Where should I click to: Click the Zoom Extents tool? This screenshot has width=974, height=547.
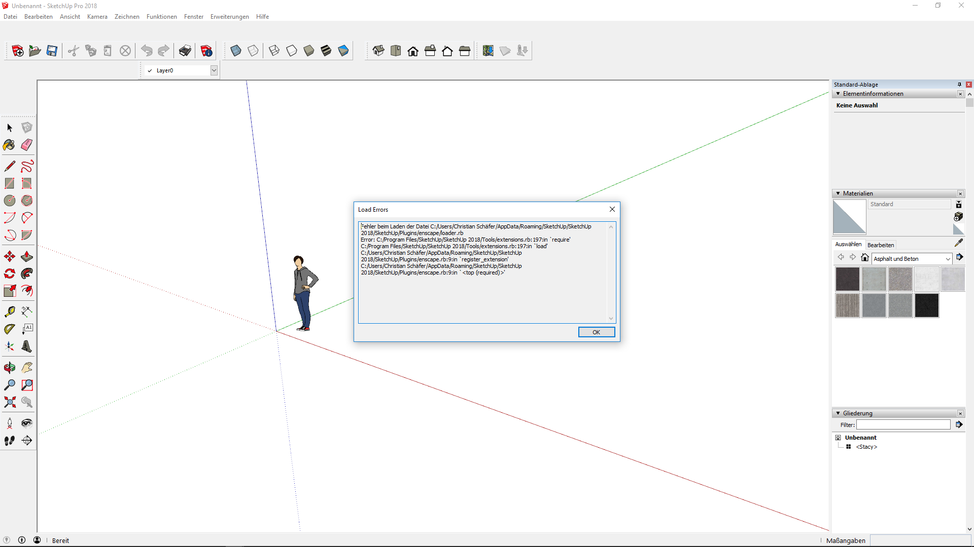coord(9,402)
